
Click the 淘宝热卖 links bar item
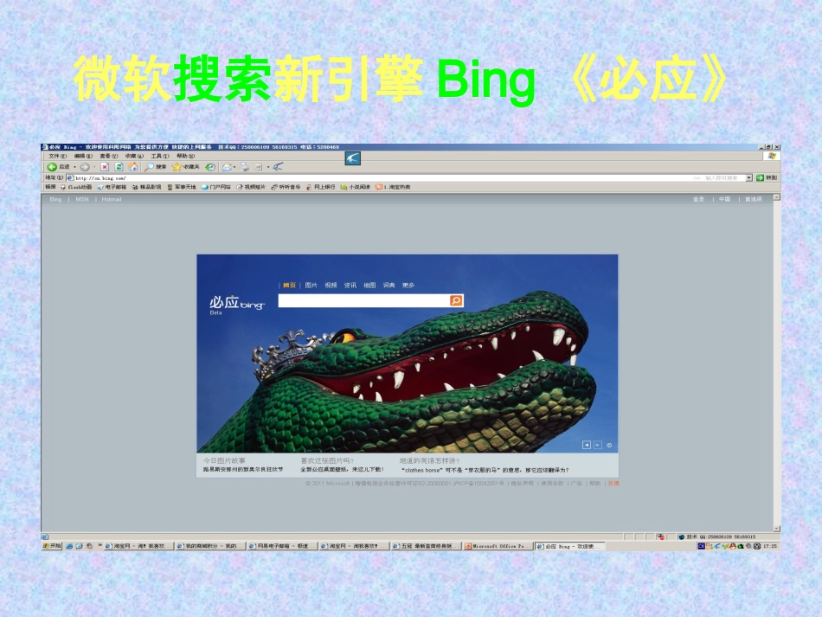coord(393,187)
